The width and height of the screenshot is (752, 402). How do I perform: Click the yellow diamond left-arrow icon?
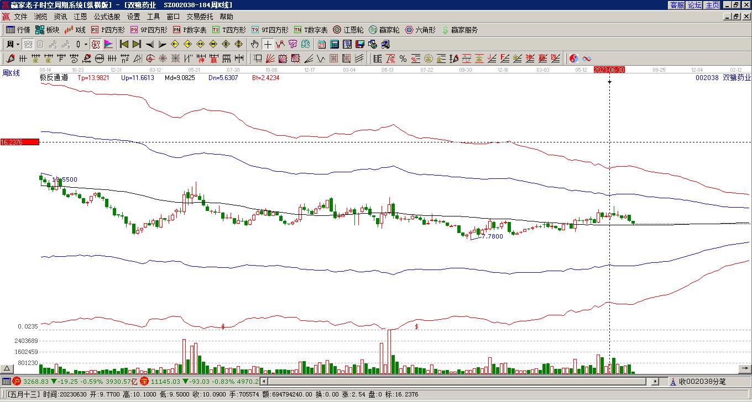click(x=175, y=44)
